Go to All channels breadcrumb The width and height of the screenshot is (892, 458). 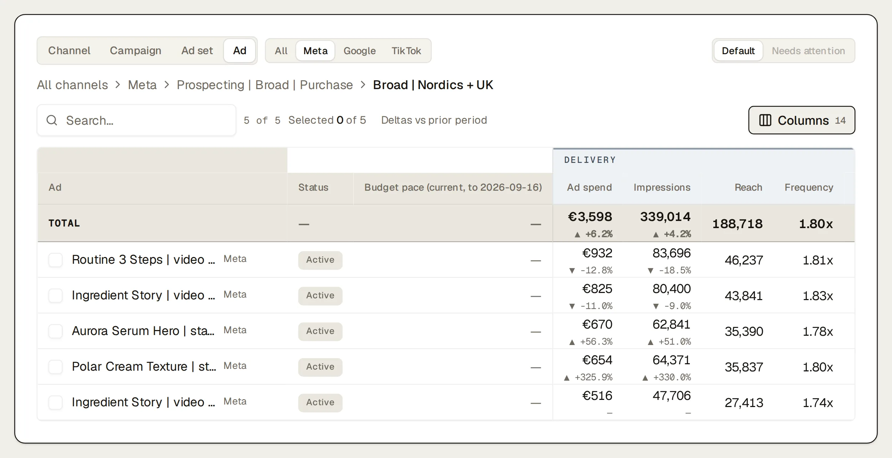(72, 85)
